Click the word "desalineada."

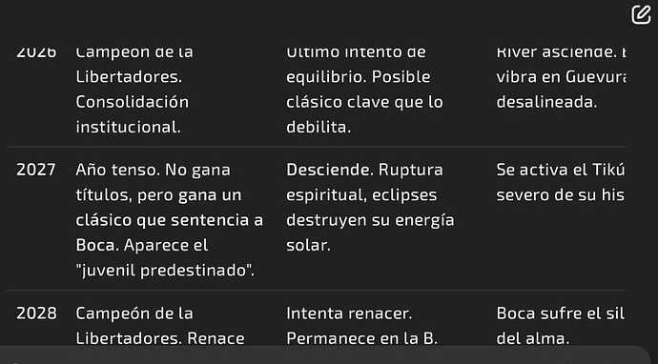click(x=546, y=102)
